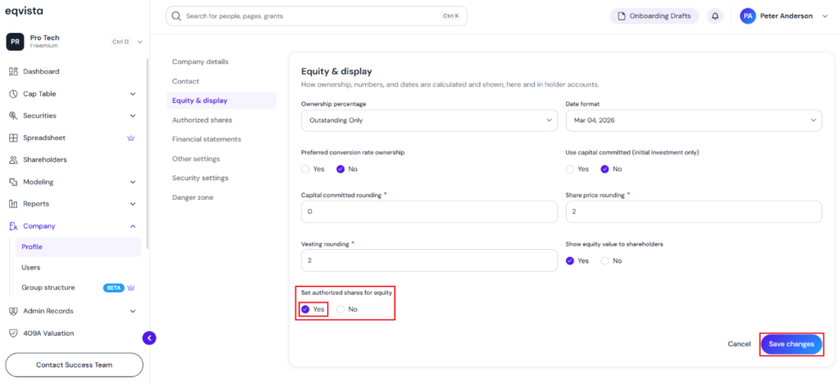Screen dimensions: 840x385
Task: Click the Share price rounding field
Action: [x=694, y=211]
